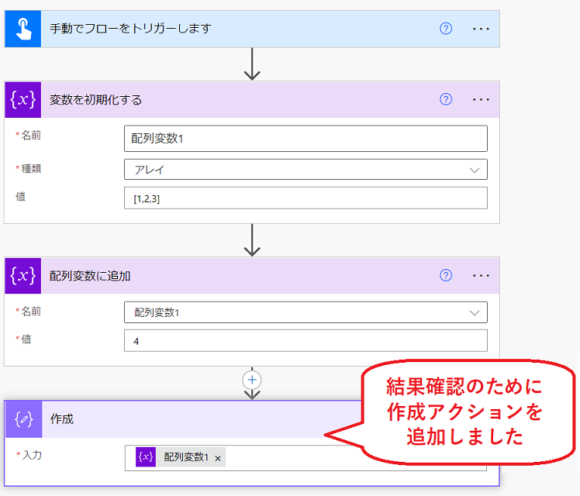Open the 変数を初期化する ellipsis menu
This screenshot has width=580, height=496.
tap(481, 100)
